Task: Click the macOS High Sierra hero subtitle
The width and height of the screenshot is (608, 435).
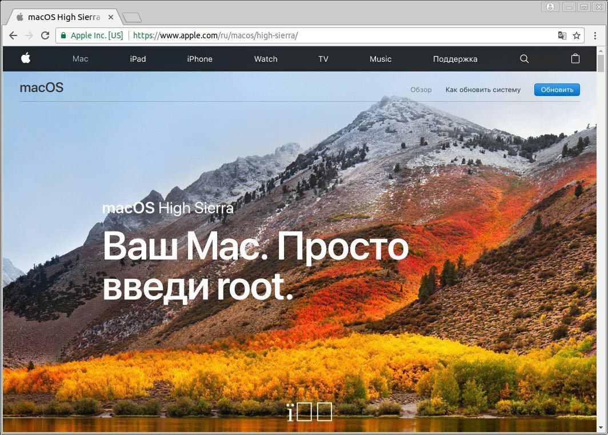Action: [x=168, y=208]
